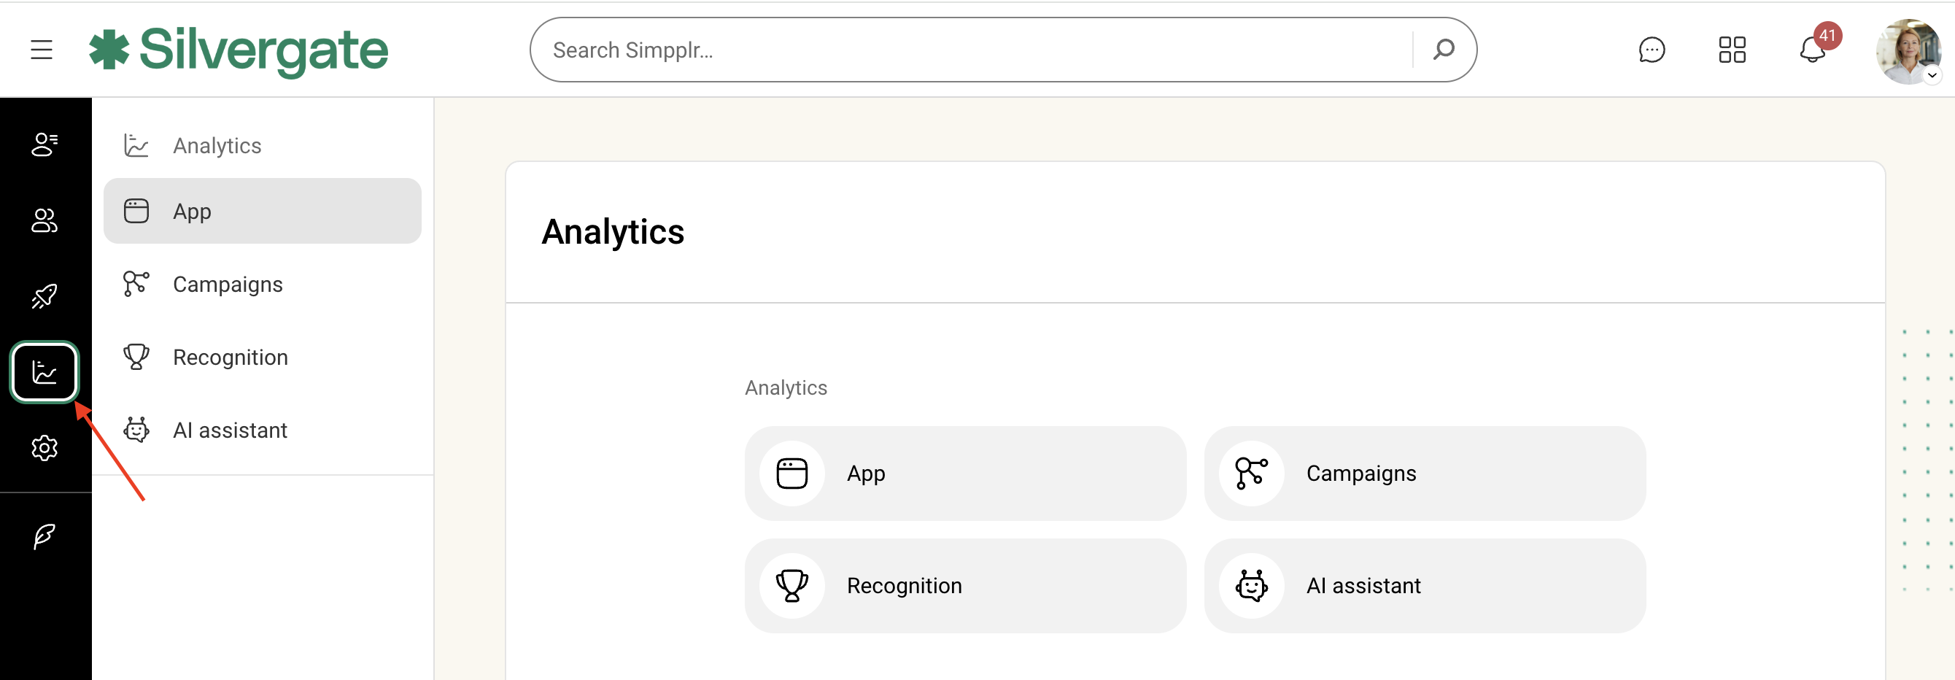This screenshot has width=1955, height=680.
Task: Open the notifications bell icon
Action: tap(1812, 50)
